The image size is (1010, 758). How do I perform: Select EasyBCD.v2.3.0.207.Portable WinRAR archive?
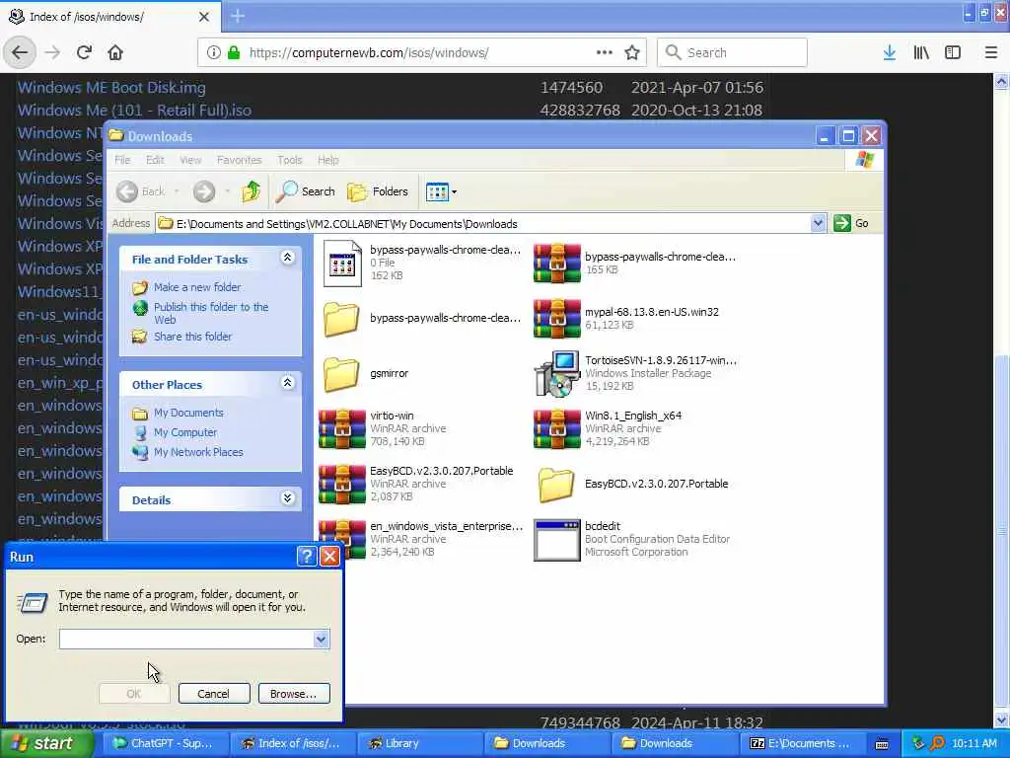tap(416, 484)
